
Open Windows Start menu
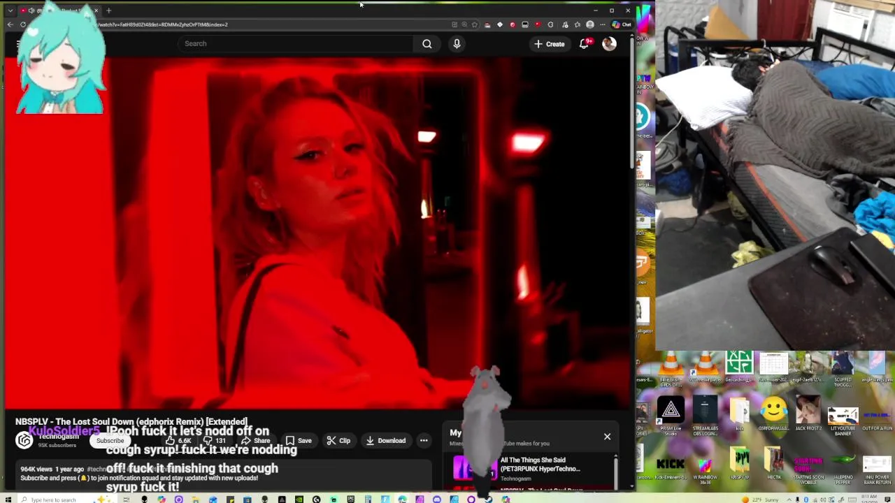click(x=9, y=500)
